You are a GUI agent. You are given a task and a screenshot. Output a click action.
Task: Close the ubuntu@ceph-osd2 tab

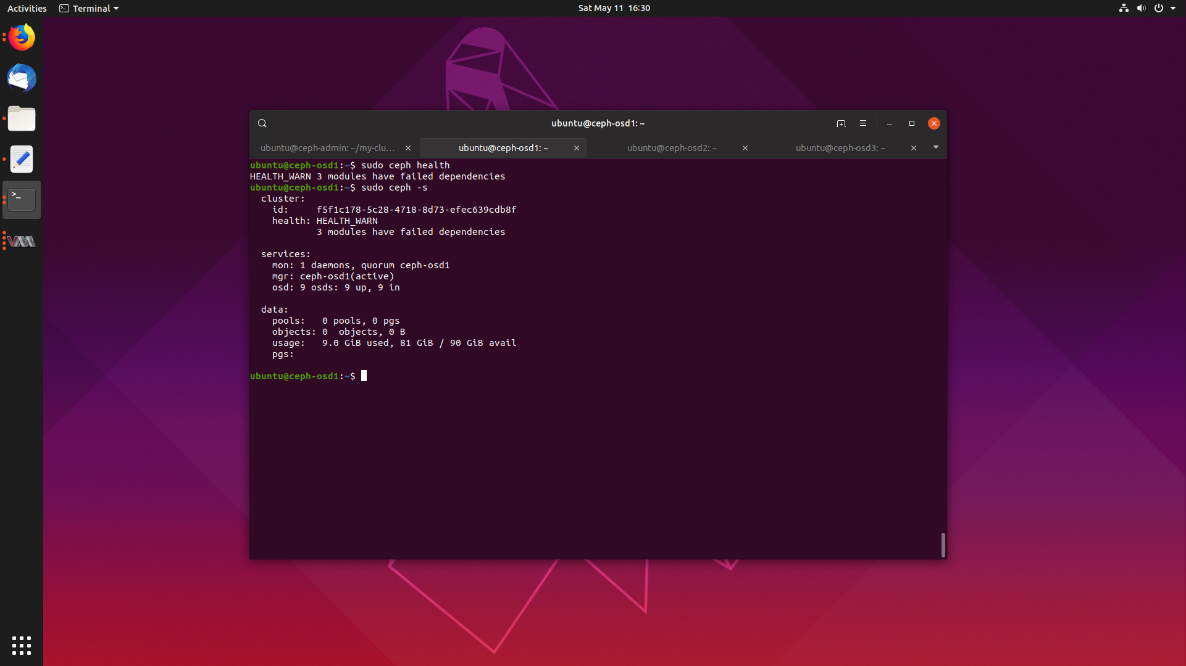click(745, 148)
